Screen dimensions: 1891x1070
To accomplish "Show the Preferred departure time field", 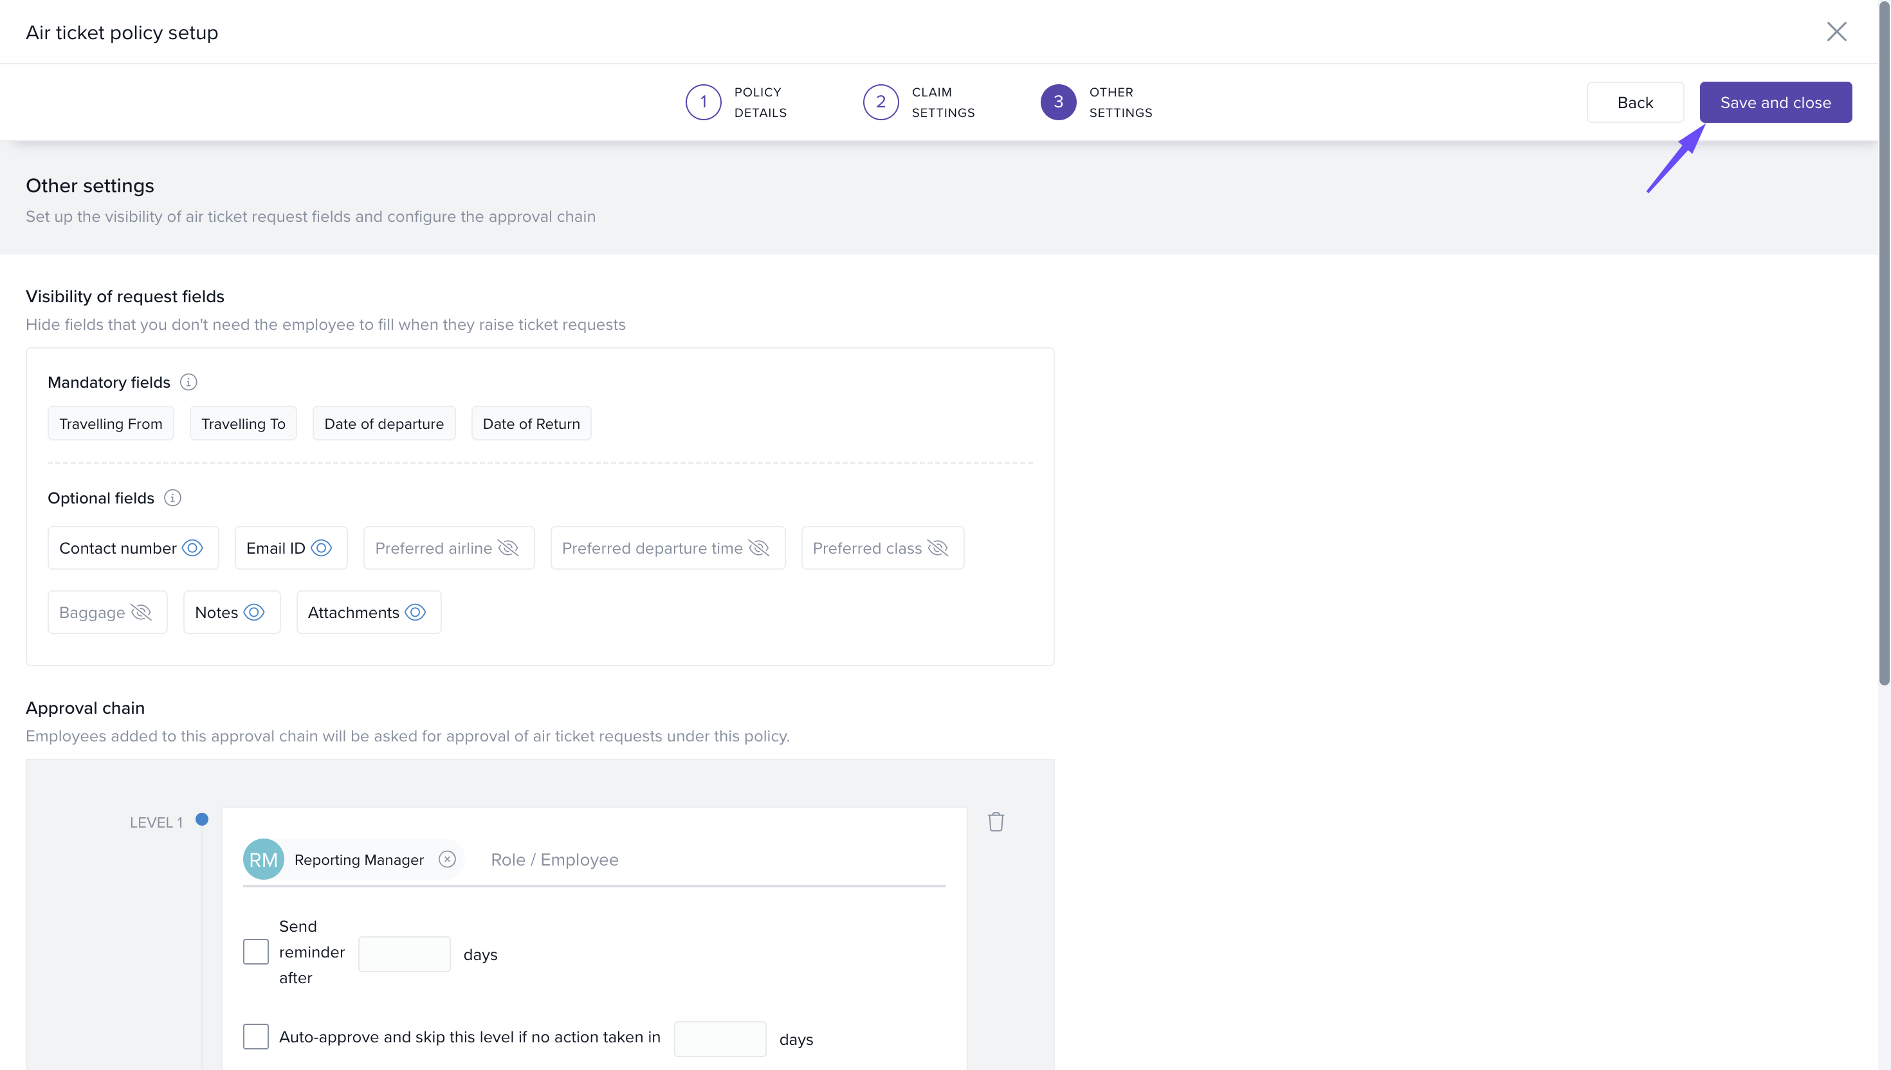I will [758, 549].
